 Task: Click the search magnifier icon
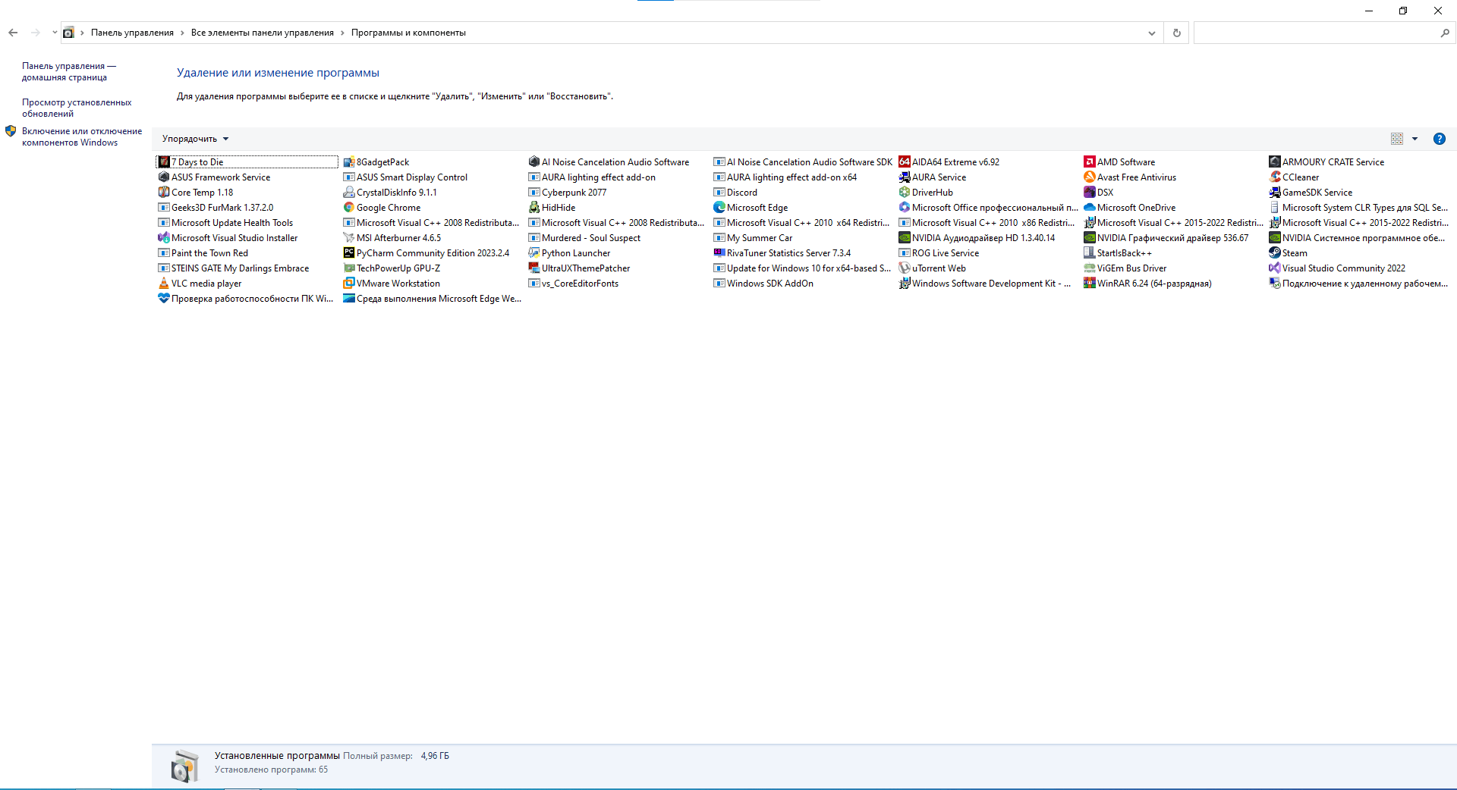tap(1445, 33)
